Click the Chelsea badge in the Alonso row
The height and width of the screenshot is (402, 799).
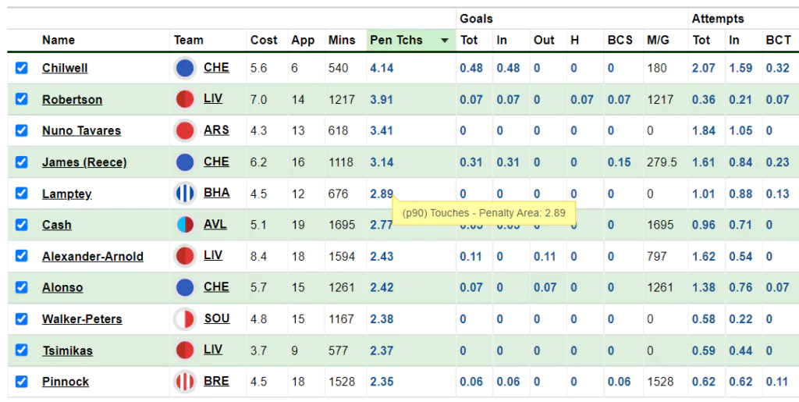[184, 287]
